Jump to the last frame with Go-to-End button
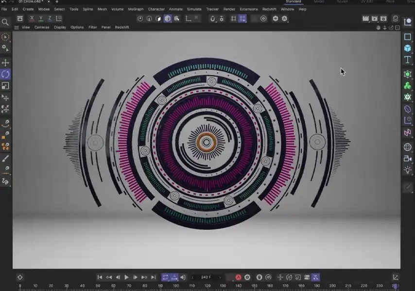The height and width of the screenshot is (291, 415). pyautogui.click(x=155, y=277)
